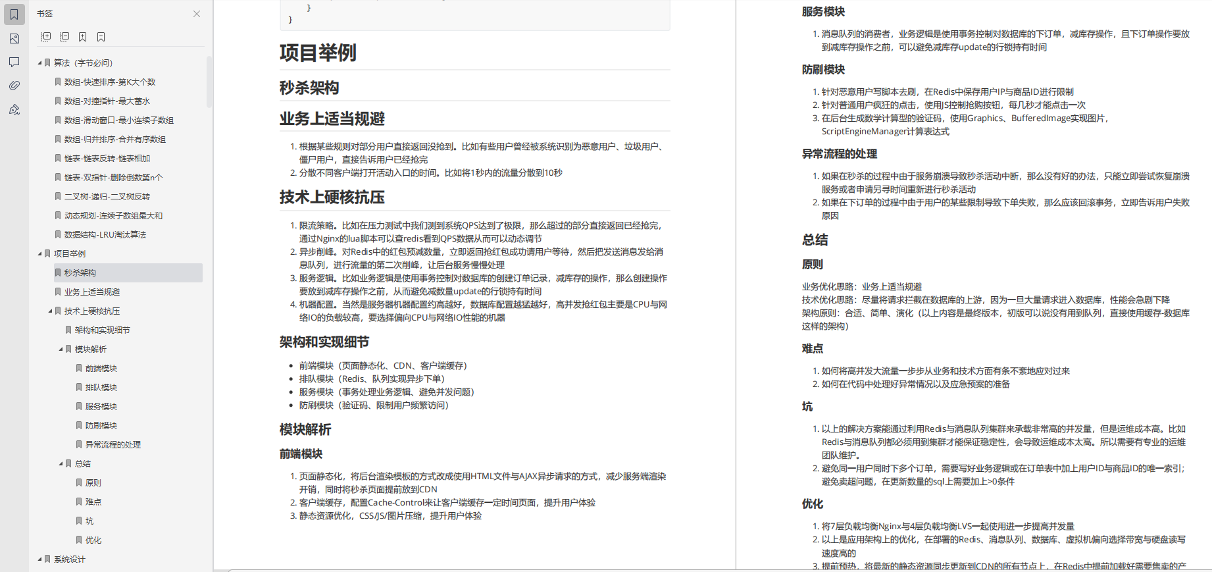
Task: Go to bookmark 动态规划-连续子数组最大和
Action: [x=113, y=216]
